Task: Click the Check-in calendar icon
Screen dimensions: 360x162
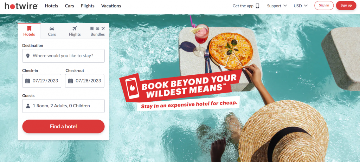Action: point(27,81)
